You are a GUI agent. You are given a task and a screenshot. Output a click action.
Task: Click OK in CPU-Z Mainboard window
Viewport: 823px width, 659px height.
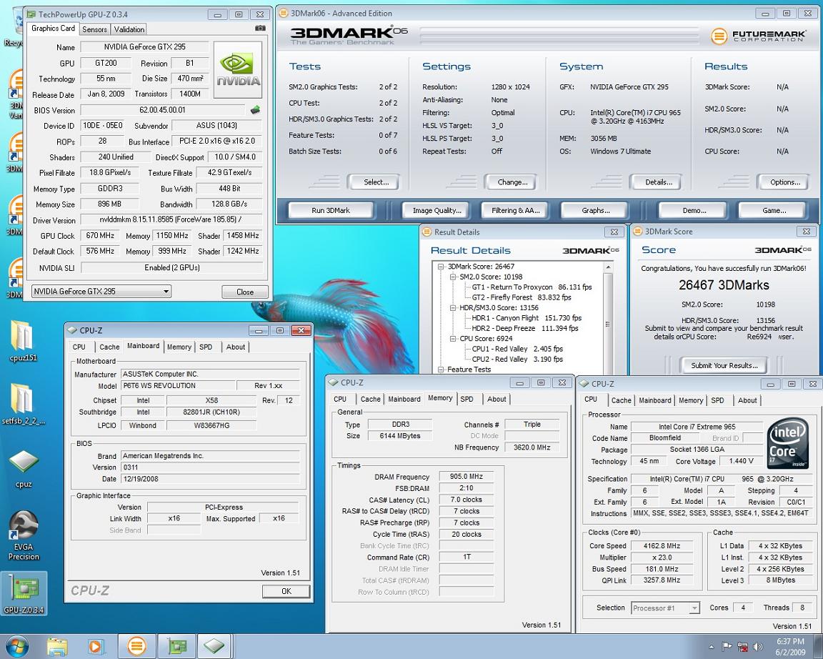pos(286,591)
